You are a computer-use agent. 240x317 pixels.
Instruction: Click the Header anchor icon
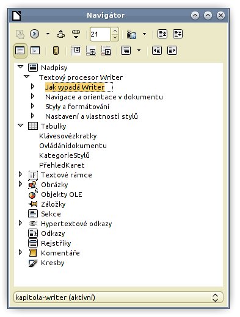[x=76, y=51]
